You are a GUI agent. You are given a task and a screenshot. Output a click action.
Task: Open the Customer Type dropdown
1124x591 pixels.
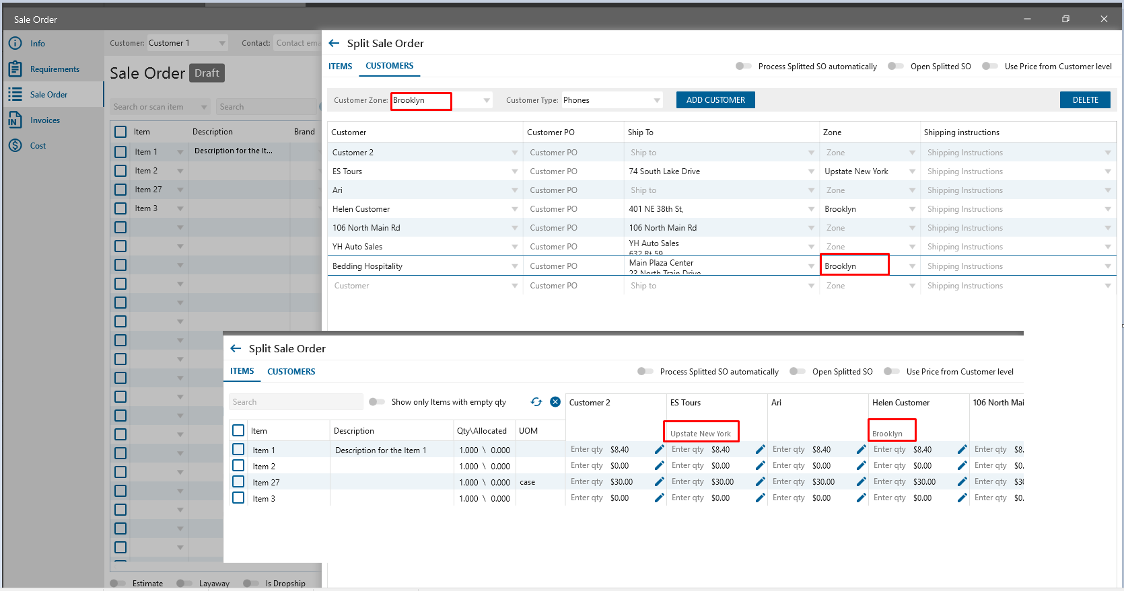(x=657, y=101)
